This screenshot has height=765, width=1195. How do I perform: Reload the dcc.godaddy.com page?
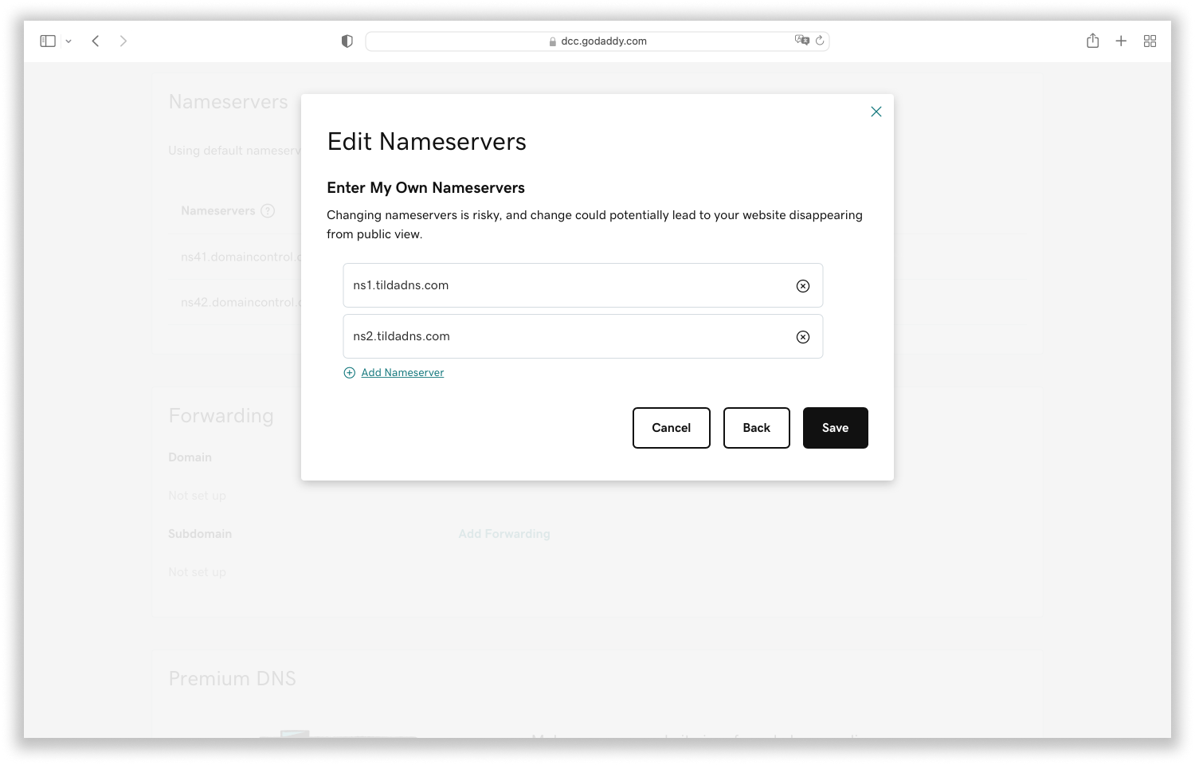point(821,41)
